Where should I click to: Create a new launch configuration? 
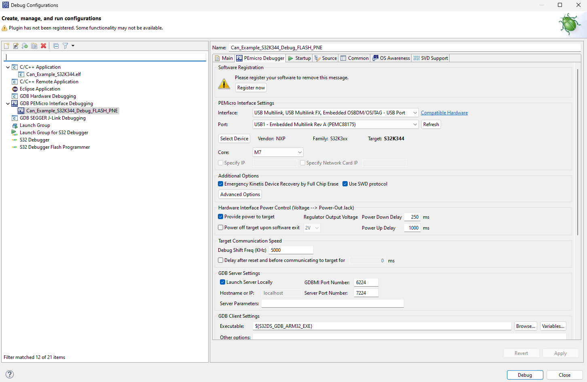6,46
